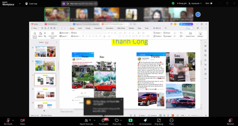This screenshot has height=126, width=238.
Task: Select slide 13 thumbnail
Action: (45, 93)
